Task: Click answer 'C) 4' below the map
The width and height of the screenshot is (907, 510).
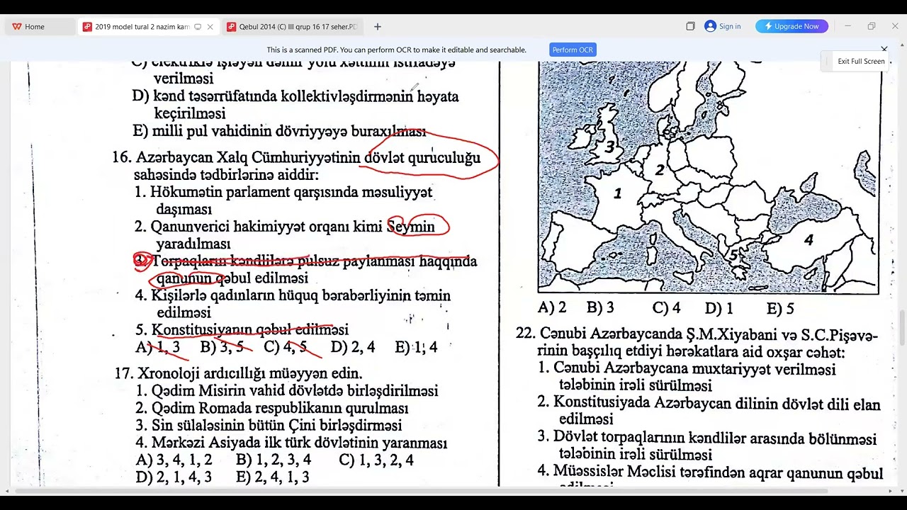Action: (666, 308)
